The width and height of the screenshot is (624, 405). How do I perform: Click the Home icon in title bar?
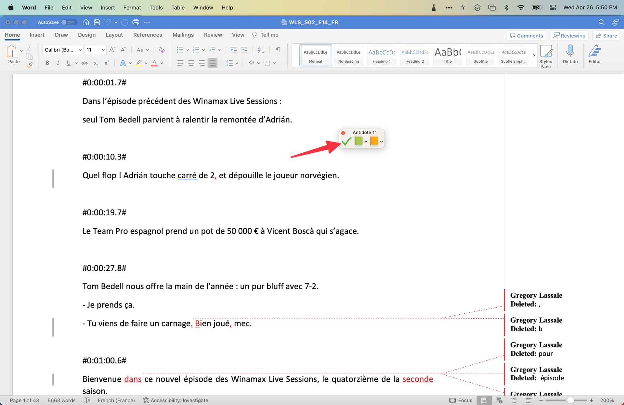click(86, 22)
